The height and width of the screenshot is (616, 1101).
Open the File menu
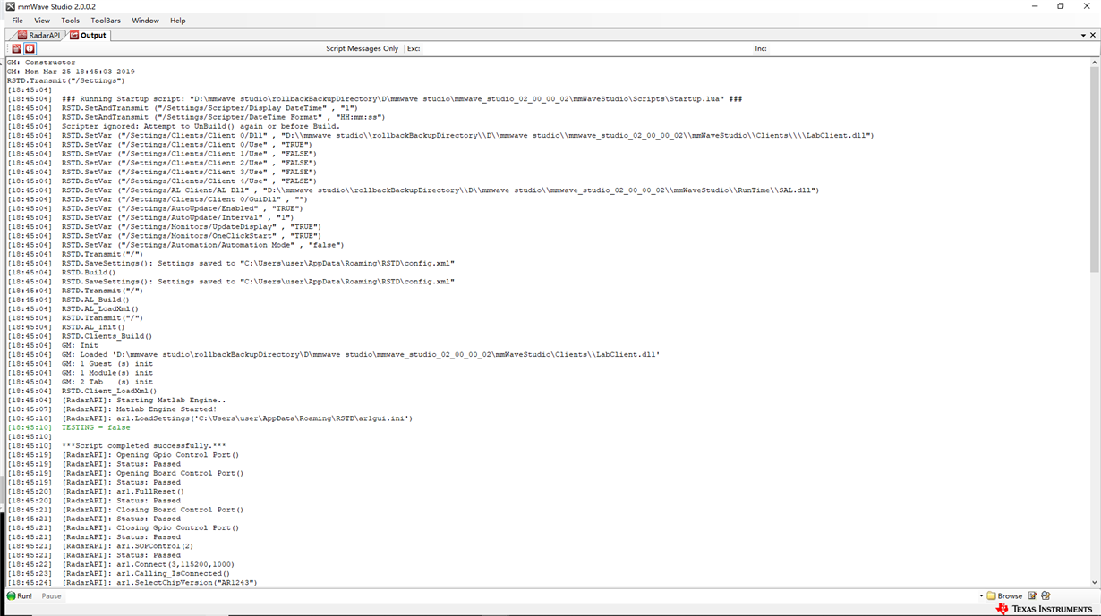pos(17,21)
